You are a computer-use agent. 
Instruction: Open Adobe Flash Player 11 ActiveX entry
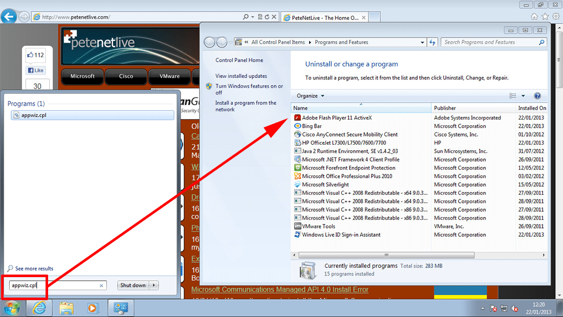click(x=338, y=117)
